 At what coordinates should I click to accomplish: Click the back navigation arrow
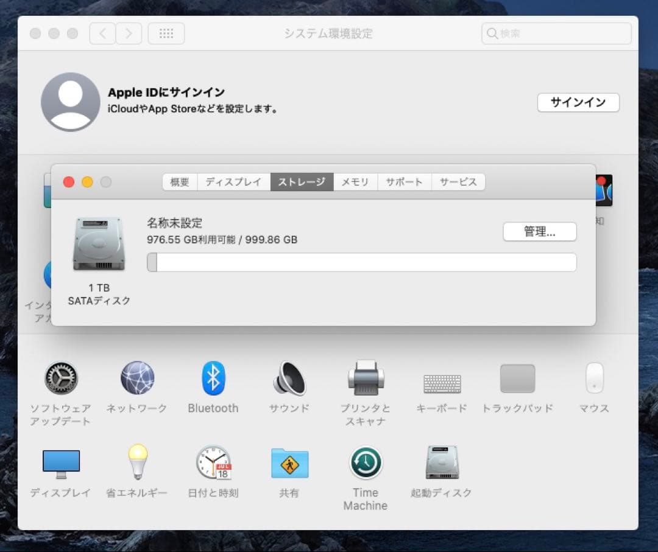102,33
